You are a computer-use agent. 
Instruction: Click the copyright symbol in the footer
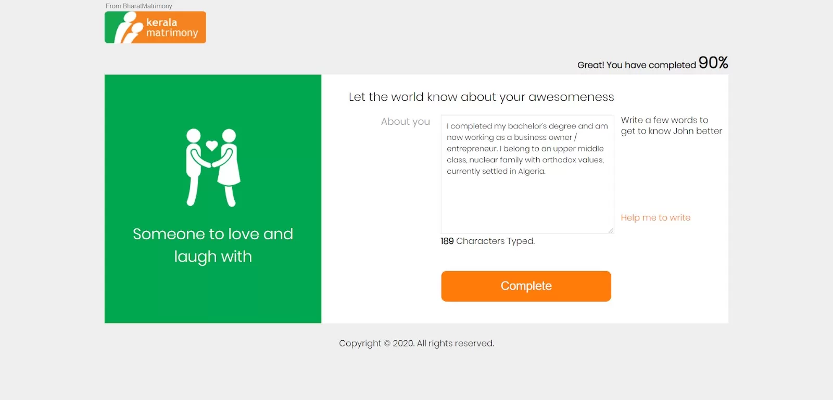387,343
